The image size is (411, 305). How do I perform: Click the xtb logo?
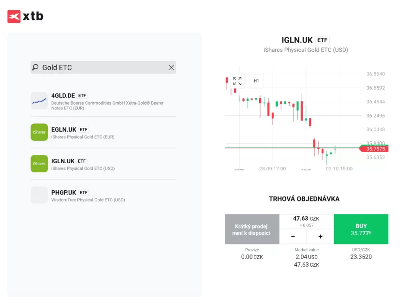coord(25,16)
